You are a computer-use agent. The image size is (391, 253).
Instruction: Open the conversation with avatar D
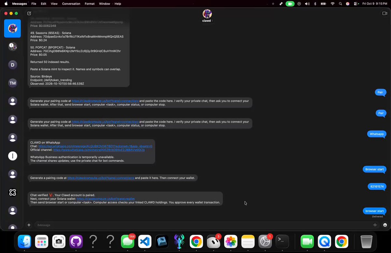[x=12, y=65]
